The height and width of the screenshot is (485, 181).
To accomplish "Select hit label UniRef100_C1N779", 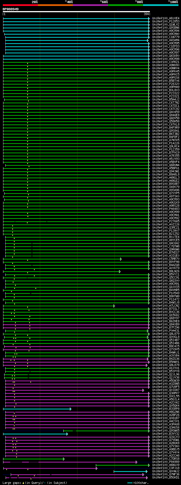I will [x=166, y=37].
